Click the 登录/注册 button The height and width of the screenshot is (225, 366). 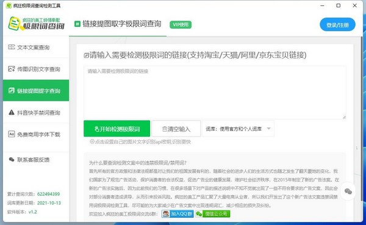(337, 25)
